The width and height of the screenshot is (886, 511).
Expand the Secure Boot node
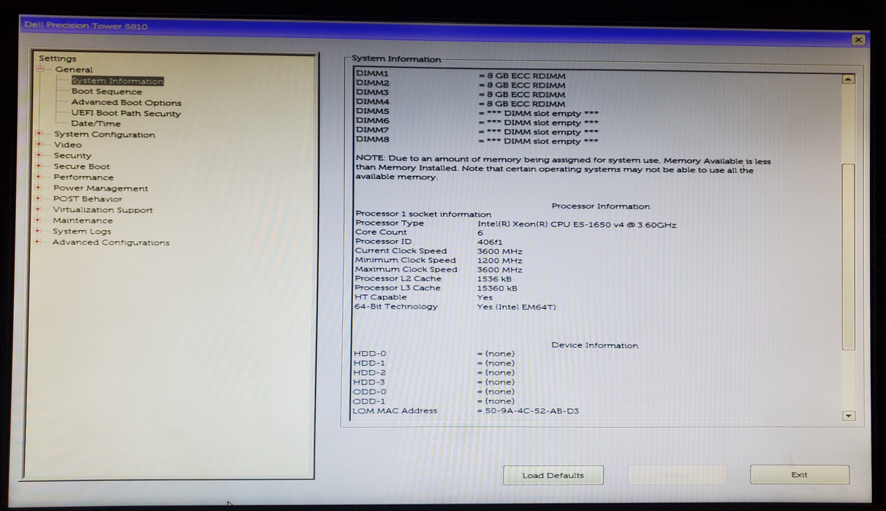click(39, 166)
